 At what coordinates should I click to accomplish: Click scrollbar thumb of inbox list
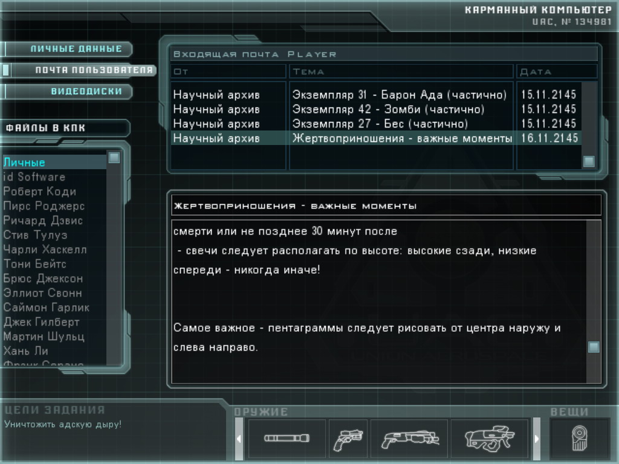(589, 161)
